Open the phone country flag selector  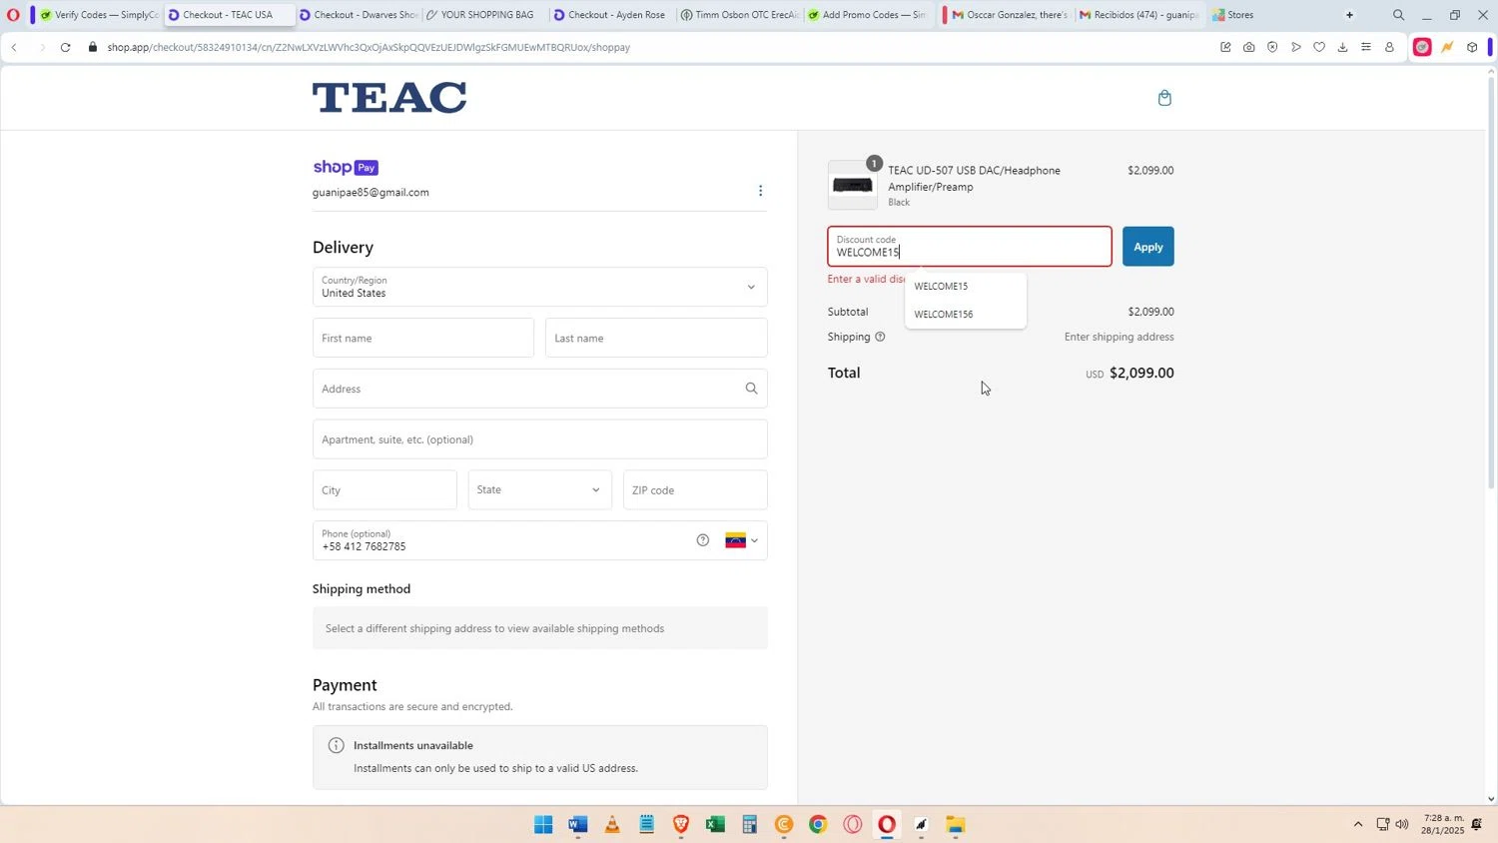tap(742, 540)
